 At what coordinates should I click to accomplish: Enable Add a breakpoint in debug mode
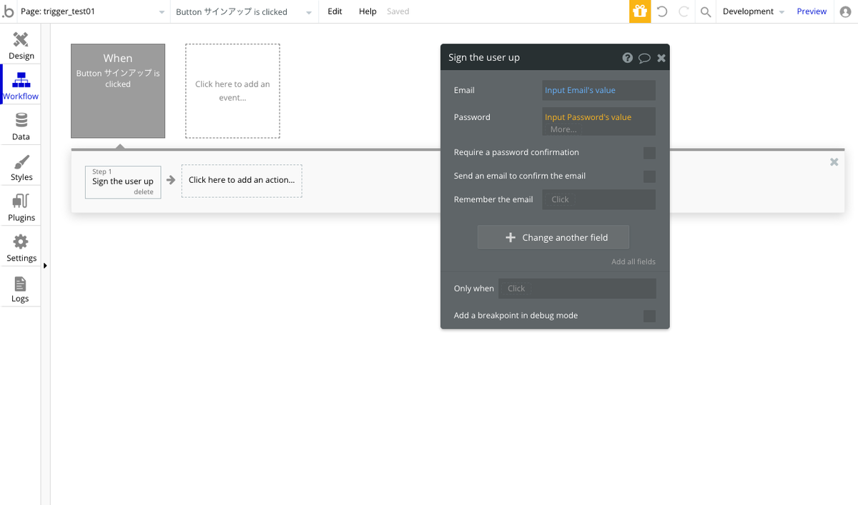point(649,316)
